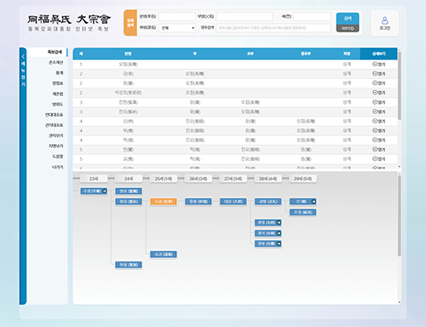Click the 23세 generation header
Screen dimensions: 426x327
click(x=94, y=179)
